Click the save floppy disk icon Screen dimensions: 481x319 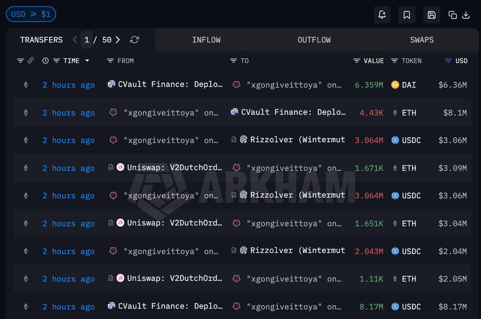coord(432,15)
